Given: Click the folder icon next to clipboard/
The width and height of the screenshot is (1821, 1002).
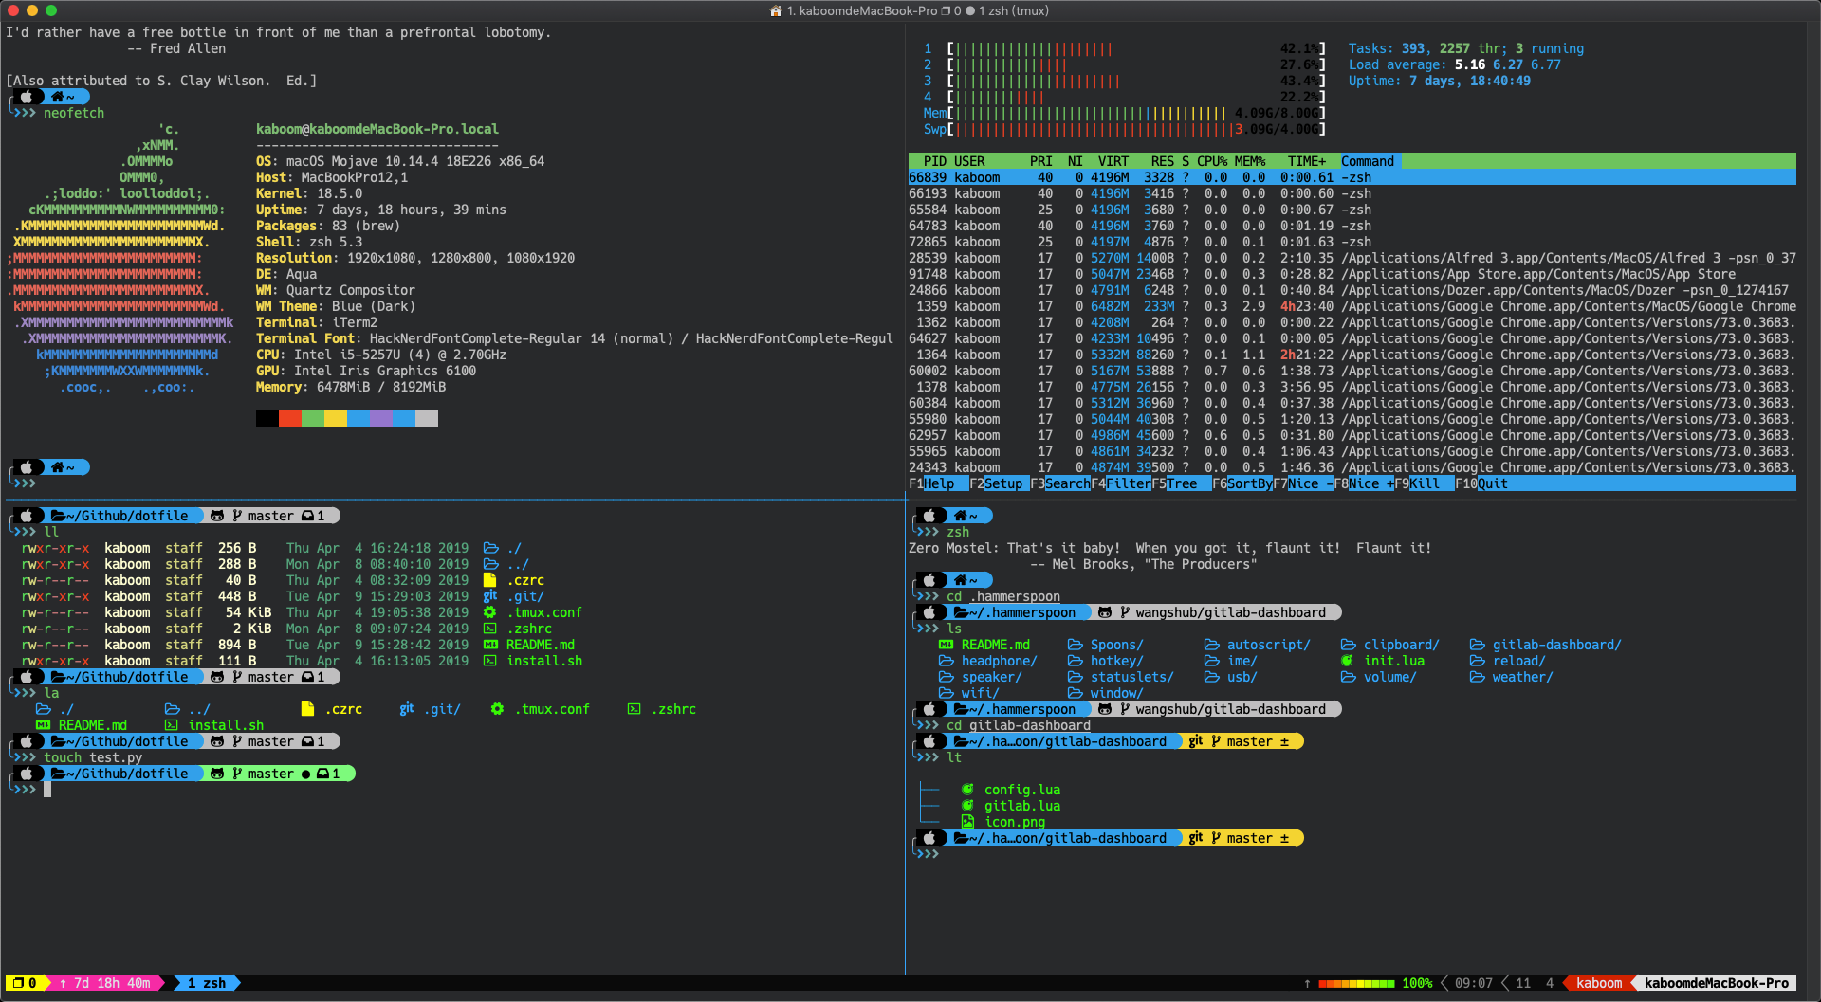Looking at the screenshot, I should (1348, 645).
